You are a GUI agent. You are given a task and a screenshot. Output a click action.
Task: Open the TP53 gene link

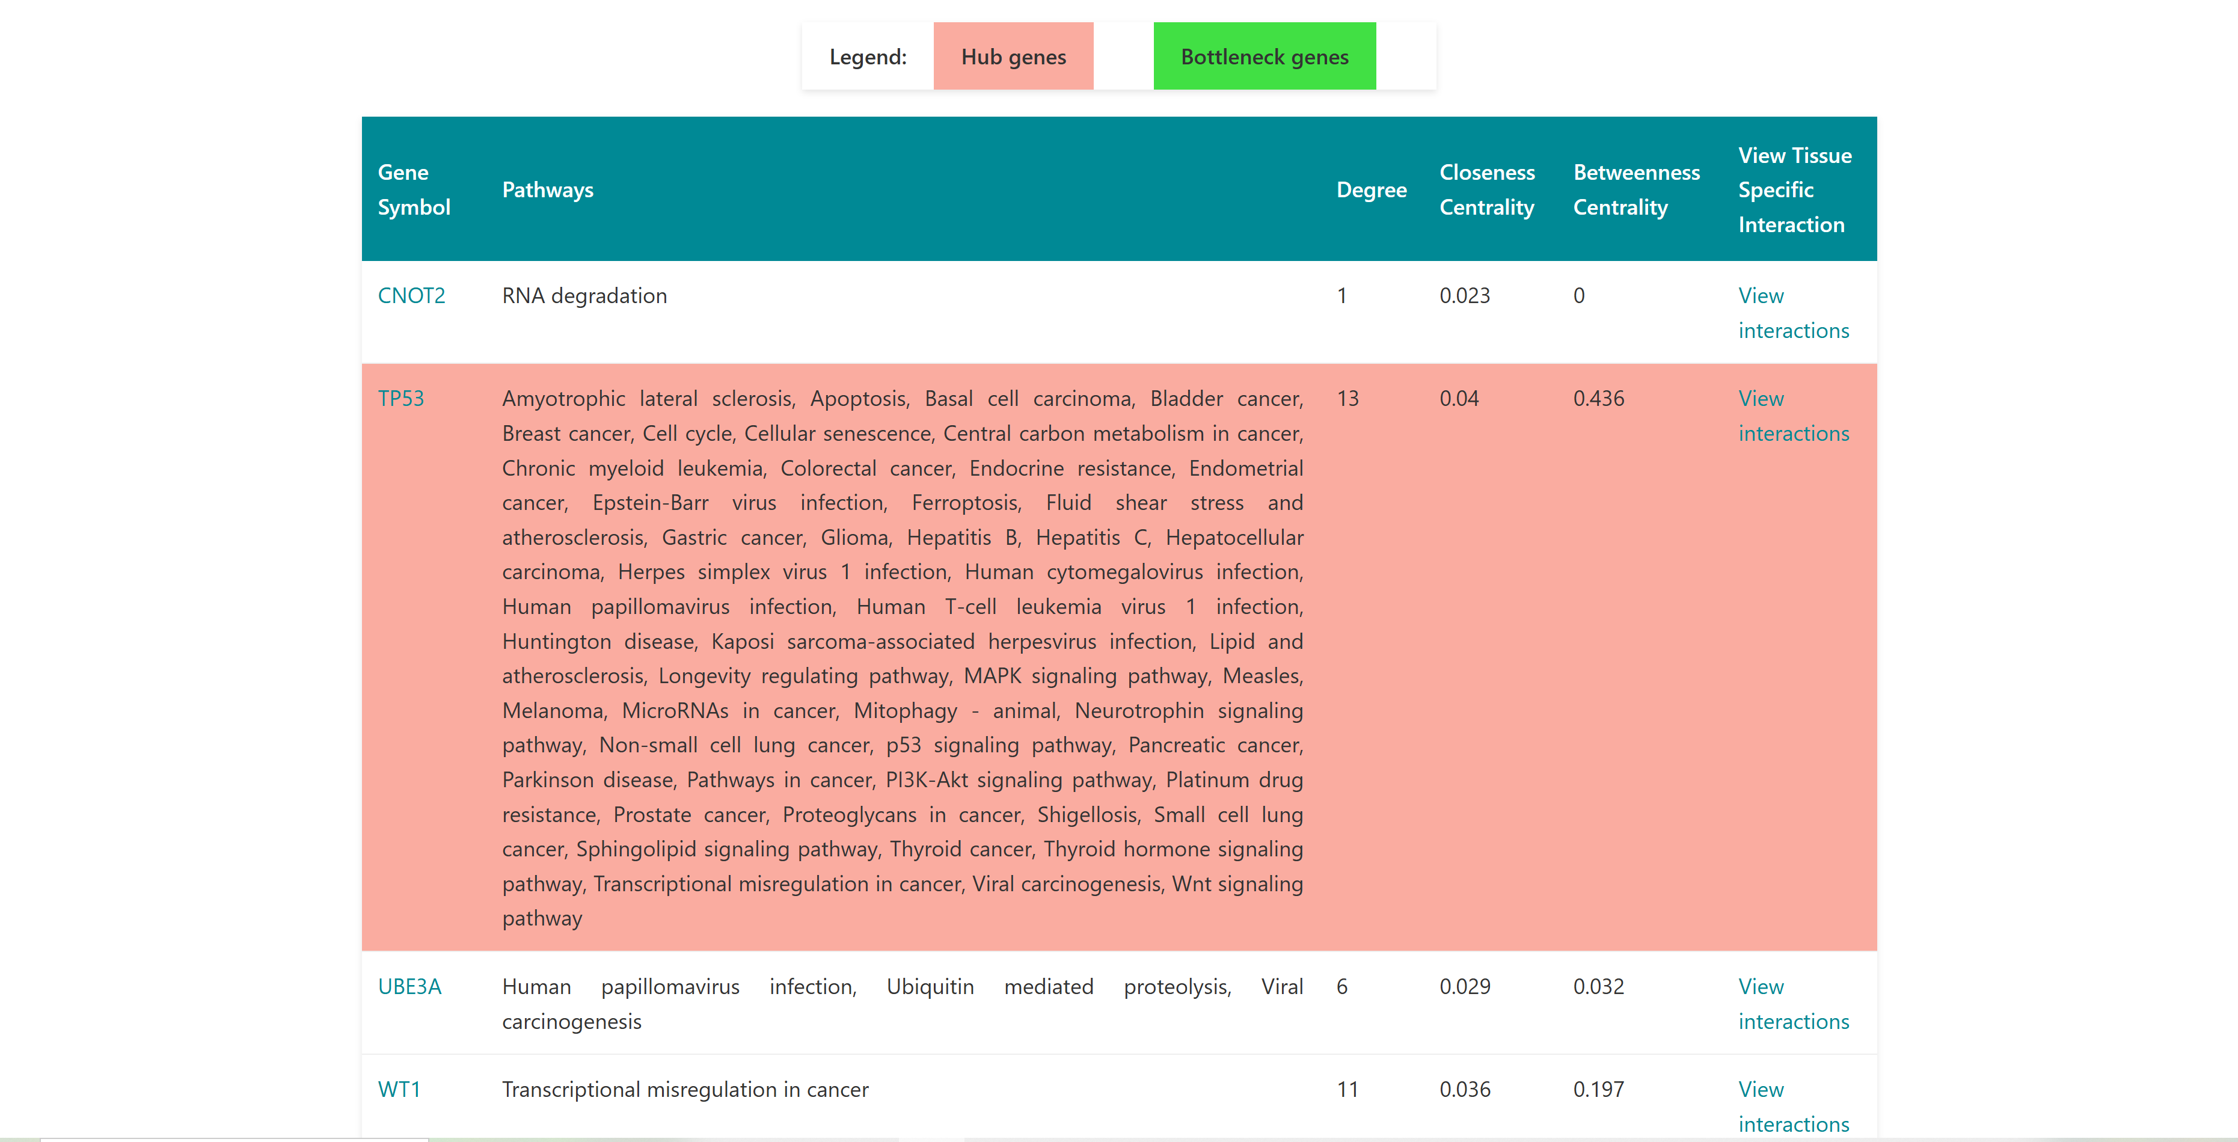pos(400,398)
